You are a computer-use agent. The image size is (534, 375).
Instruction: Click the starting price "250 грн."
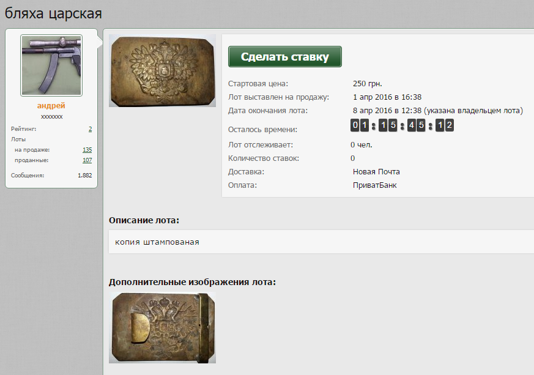pyautogui.click(x=367, y=84)
